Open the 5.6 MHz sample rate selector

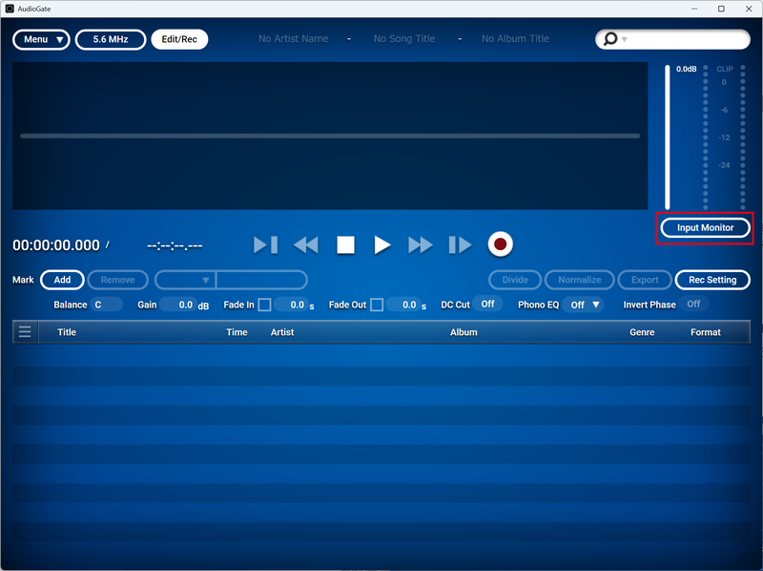tap(111, 39)
